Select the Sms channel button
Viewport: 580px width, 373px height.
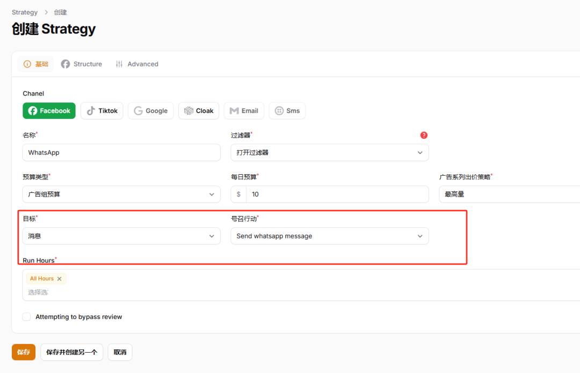287,111
